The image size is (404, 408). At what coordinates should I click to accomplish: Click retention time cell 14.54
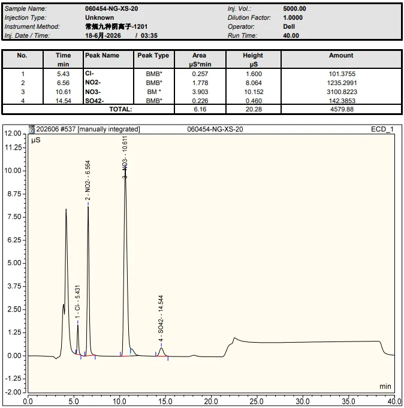[x=64, y=101]
